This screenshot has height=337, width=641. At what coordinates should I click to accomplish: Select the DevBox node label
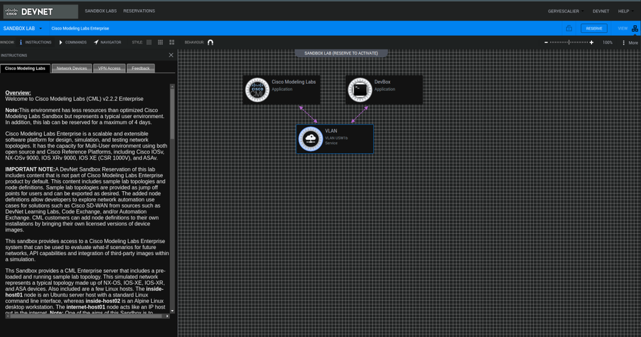point(382,82)
